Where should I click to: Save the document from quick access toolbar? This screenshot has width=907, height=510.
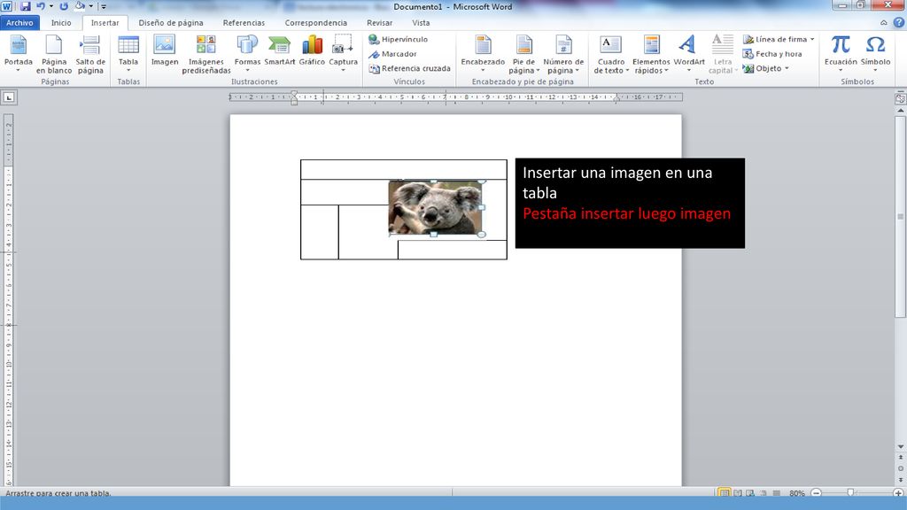pos(26,6)
